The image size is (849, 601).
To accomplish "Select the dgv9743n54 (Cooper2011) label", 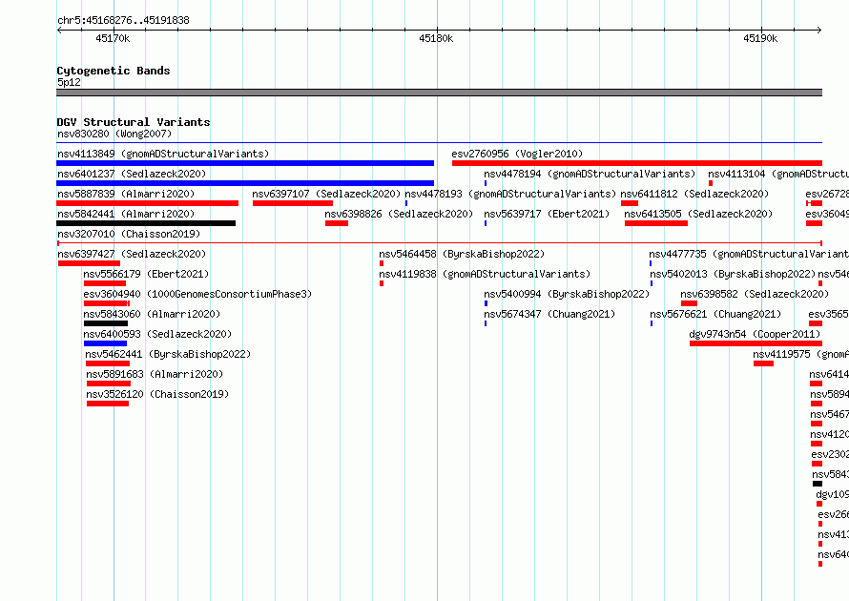I will point(755,334).
